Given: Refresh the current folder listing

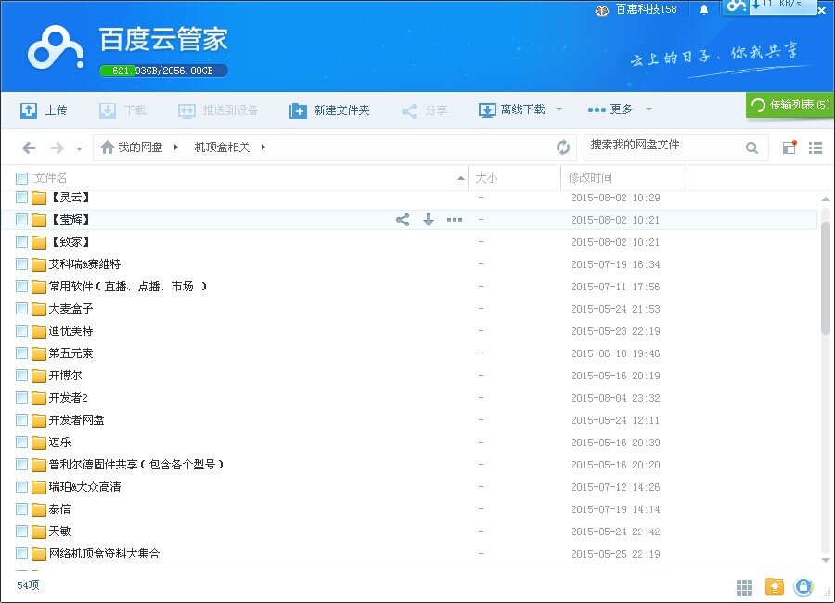Looking at the screenshot, I should coord(563,147).
